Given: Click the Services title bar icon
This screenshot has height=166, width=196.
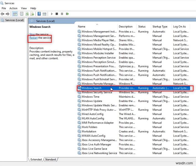Looking at the screenshot, I should point(2,3).
